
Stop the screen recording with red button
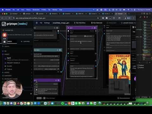click(4, 35)
